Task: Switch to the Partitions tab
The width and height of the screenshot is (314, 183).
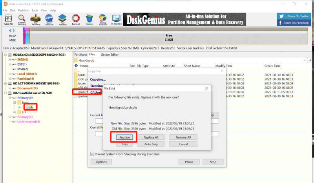Action: 80,55
